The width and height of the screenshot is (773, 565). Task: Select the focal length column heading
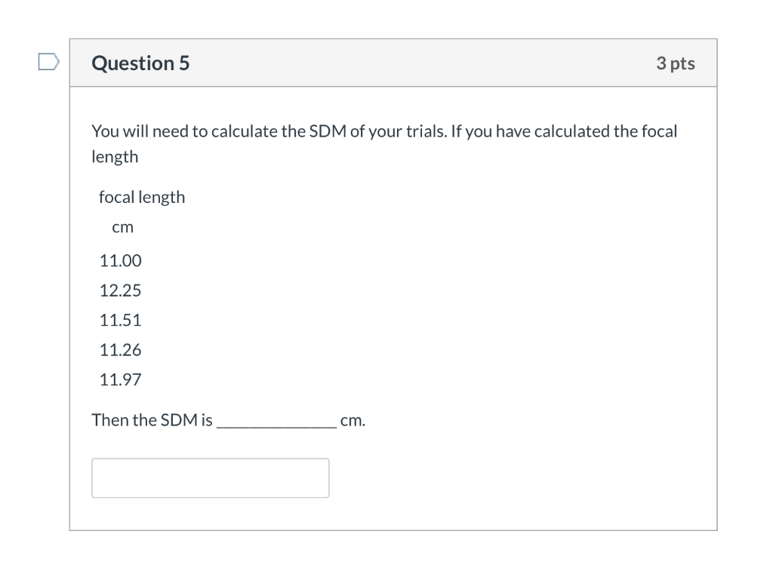click(x=141, y=197)
